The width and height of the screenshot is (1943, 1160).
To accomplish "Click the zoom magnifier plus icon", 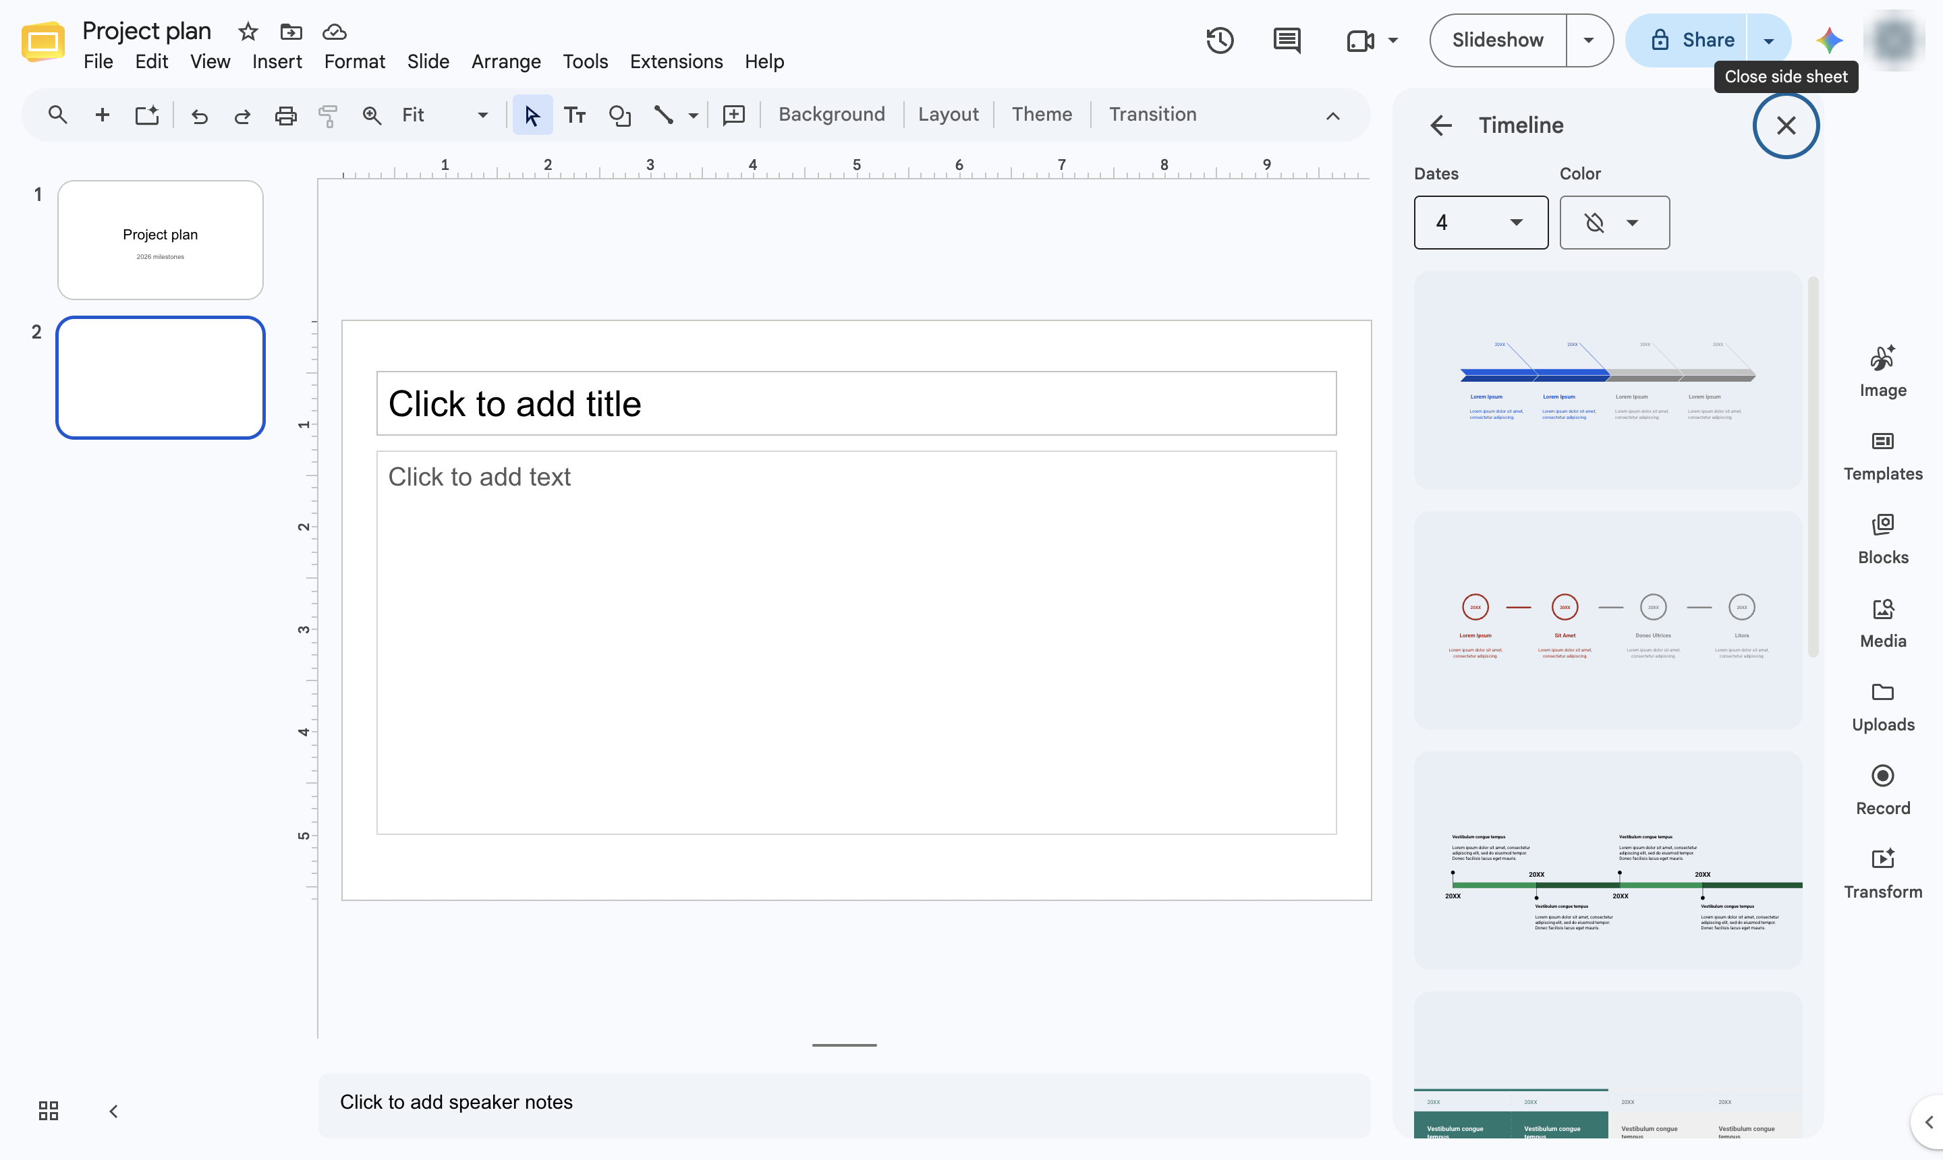I will (x=372, y=116).
